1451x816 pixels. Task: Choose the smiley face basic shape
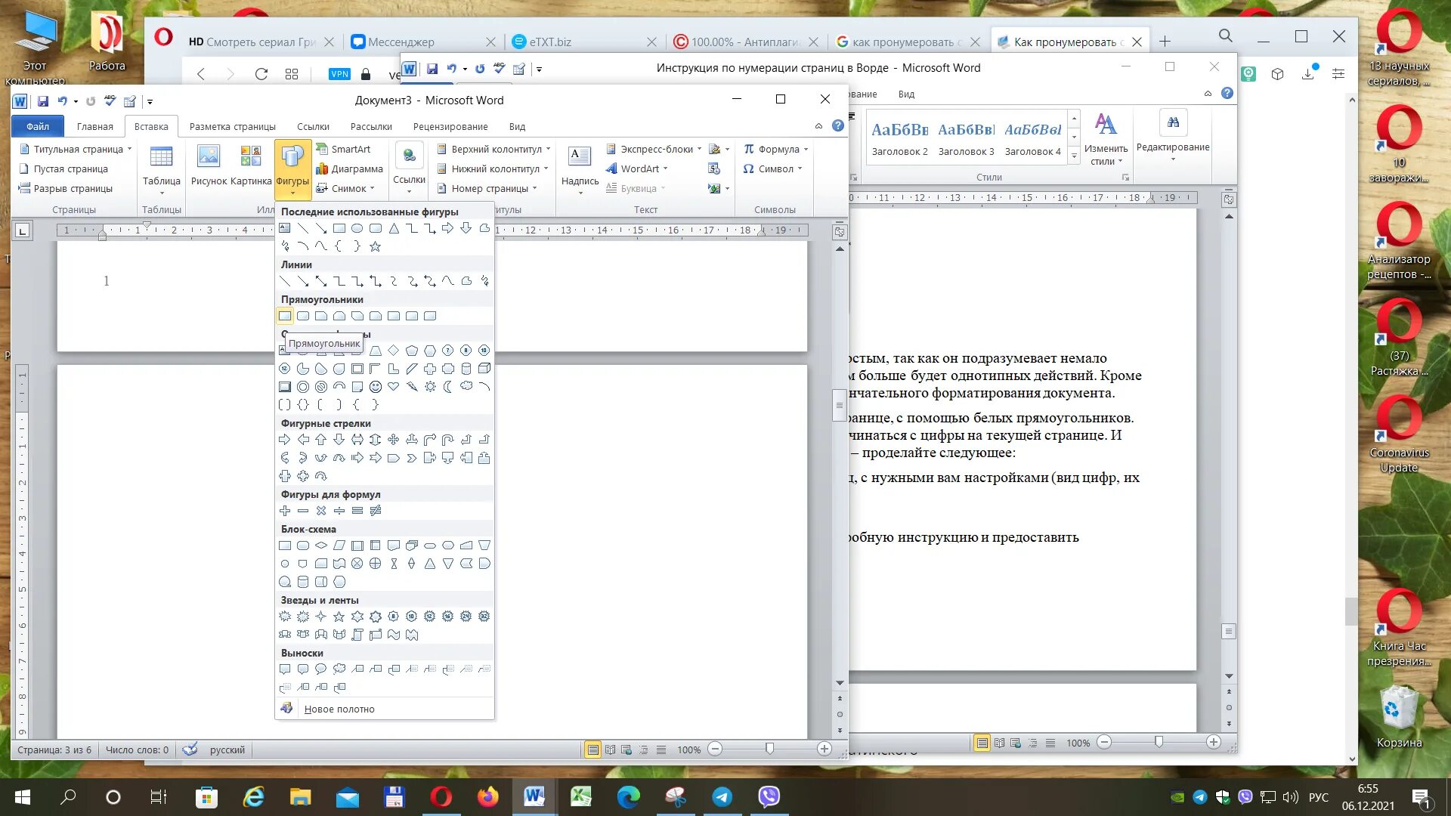point(376,387)
